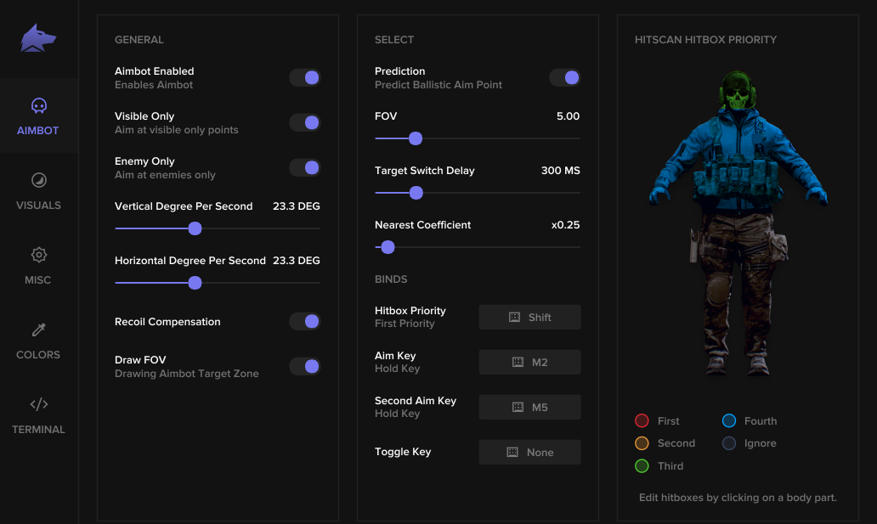This screenshot has height=524, width=877.
Task: Toggle the Prediction switch
Action: [565, 78]
